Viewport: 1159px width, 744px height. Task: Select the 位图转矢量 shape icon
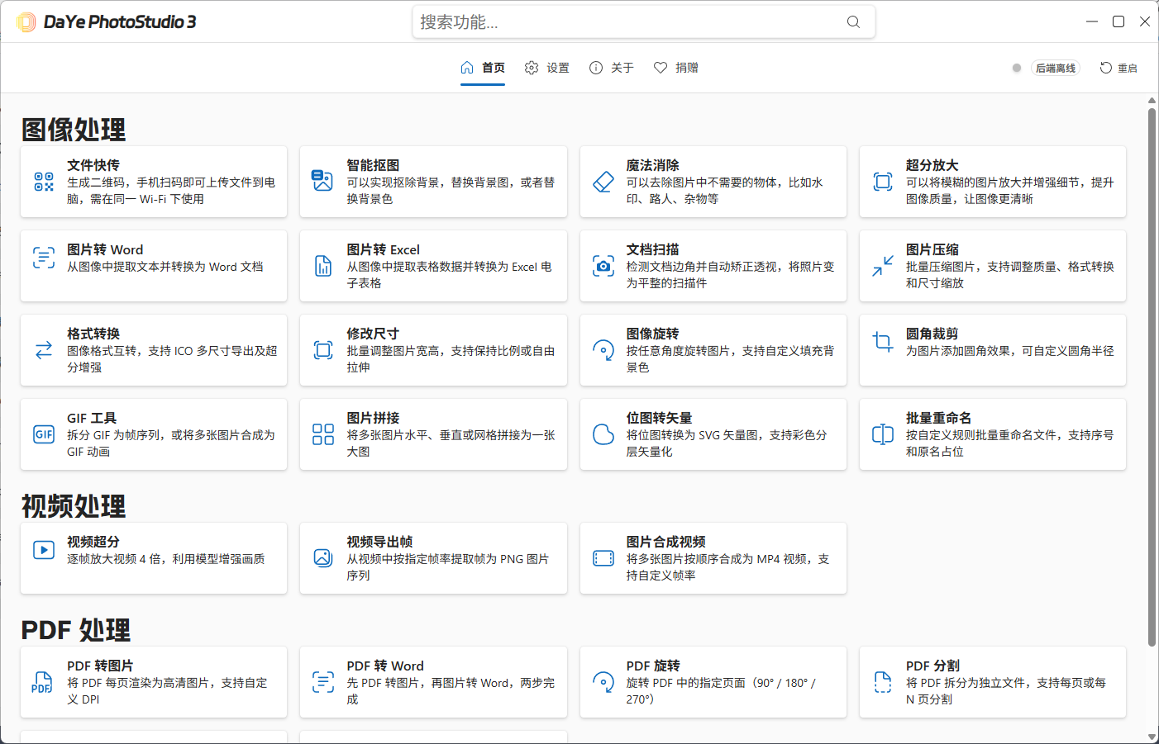point(603,434)
